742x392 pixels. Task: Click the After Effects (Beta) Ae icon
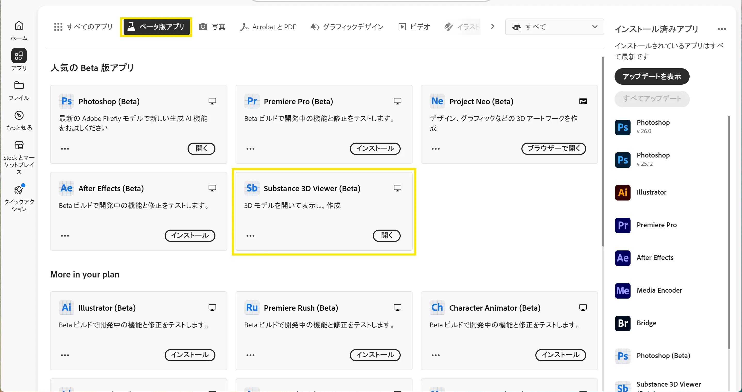67,188
